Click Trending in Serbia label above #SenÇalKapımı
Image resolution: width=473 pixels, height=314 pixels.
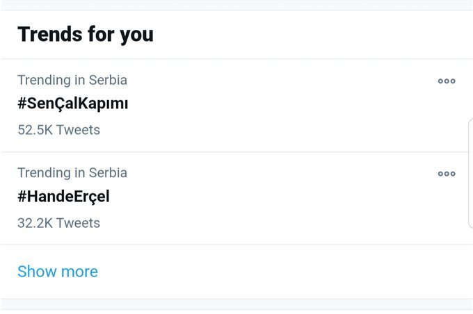coord(72,80)
